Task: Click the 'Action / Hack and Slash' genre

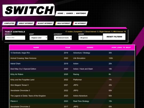Action: 83,69
